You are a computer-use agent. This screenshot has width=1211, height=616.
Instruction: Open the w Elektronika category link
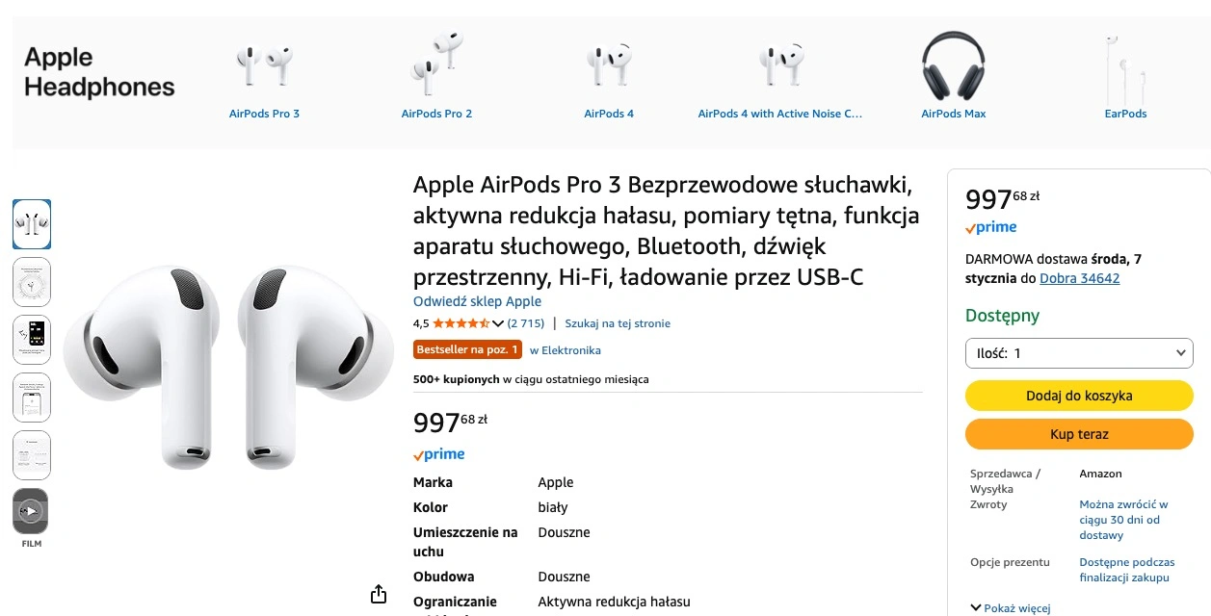pyautogui.click(x=565, y=350)
